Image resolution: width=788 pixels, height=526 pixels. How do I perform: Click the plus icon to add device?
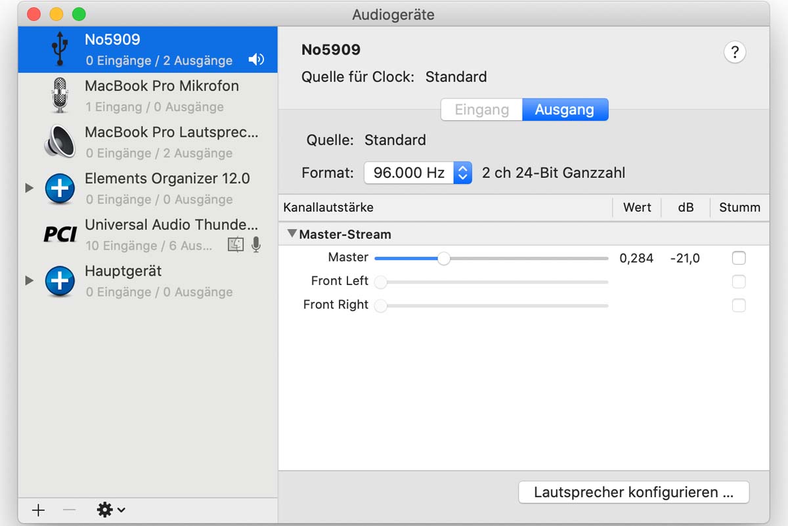[39, 510]
